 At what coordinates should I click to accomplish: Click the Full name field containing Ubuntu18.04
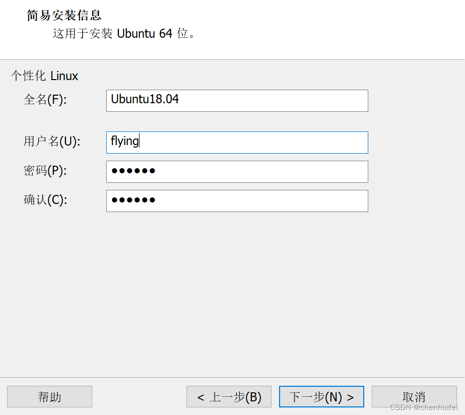237,101
